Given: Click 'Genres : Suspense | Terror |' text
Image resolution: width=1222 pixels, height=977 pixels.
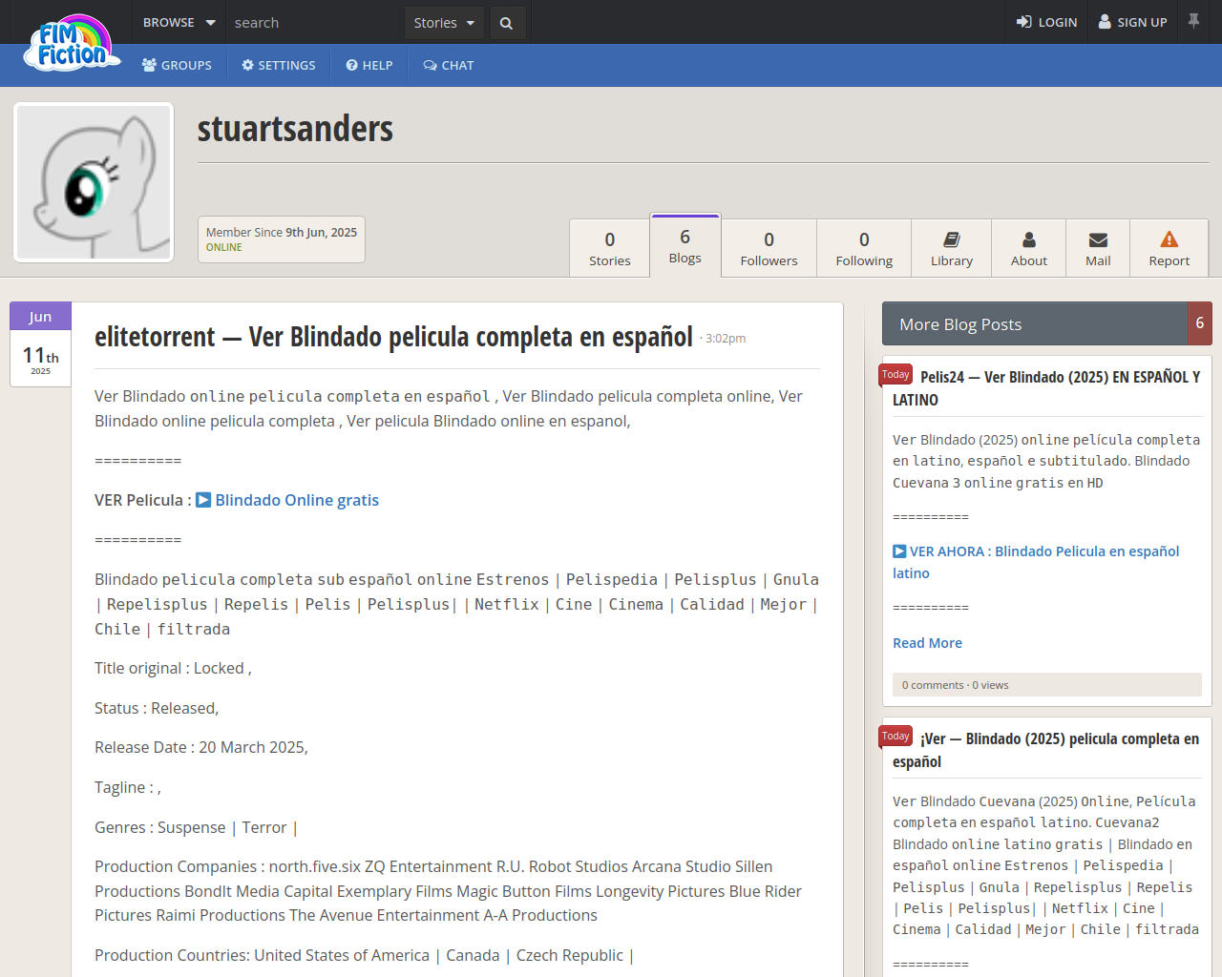Looking at the screenshot, I should pyautogui.click(x=196, y=827).
